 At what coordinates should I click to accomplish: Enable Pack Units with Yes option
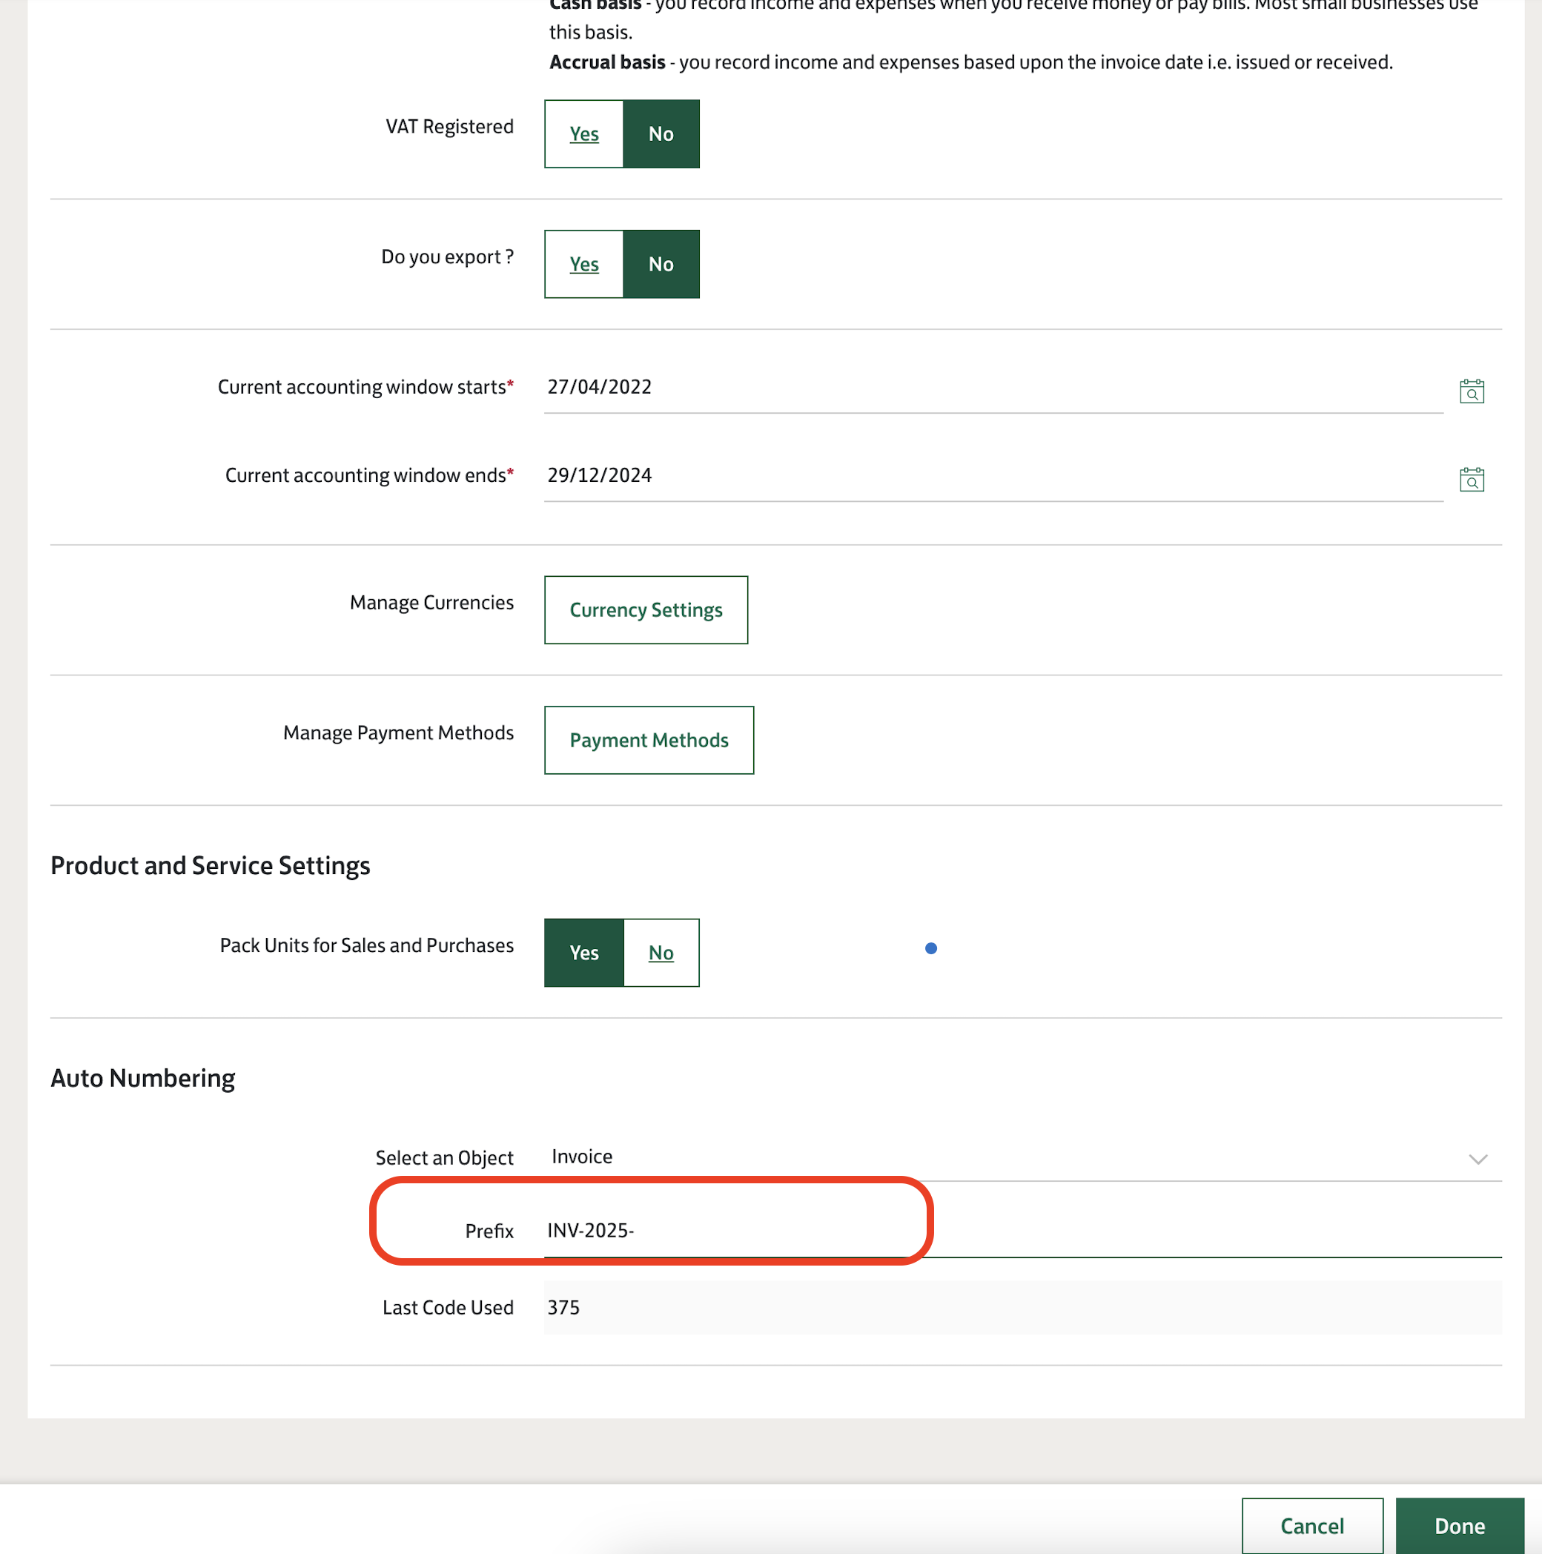[x=584, y=953]
